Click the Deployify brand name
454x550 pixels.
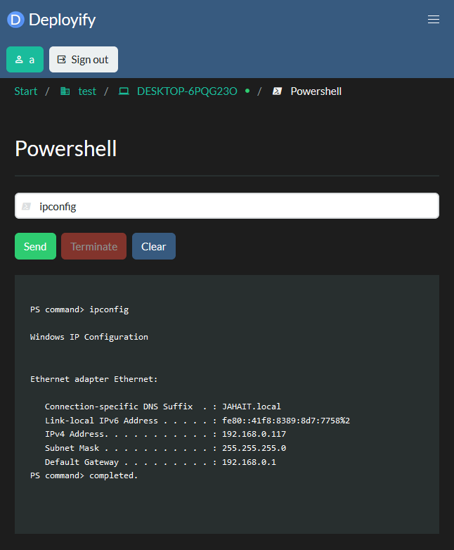point(62,20)
